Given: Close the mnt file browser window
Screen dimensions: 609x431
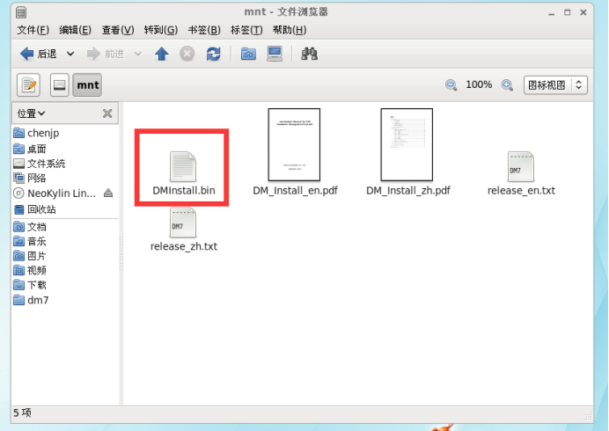Looking at the screenshot, I should [x=583, y=13].
